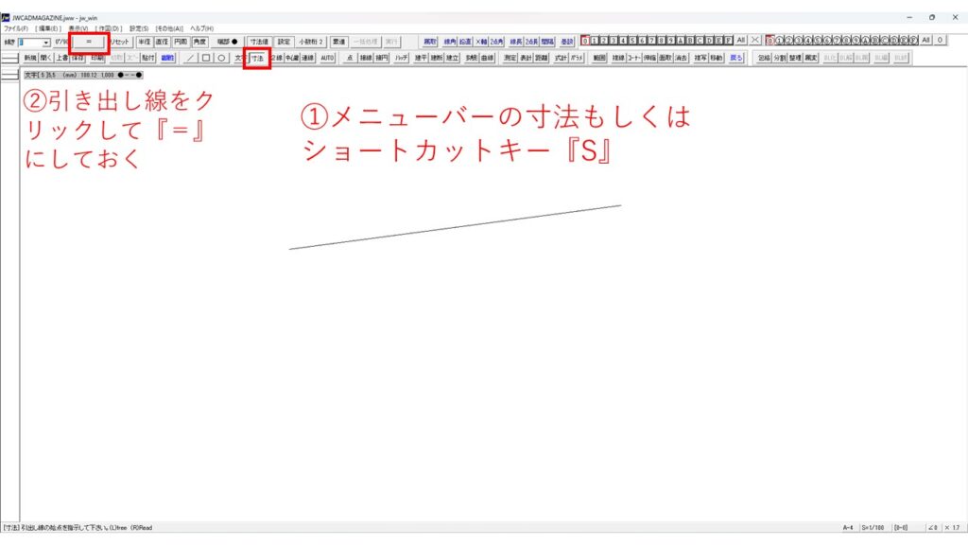The height and width of the screenshot is (545, 968).
Task: Toggle the 角度 angle dimension mode
Action: (199, 42)
